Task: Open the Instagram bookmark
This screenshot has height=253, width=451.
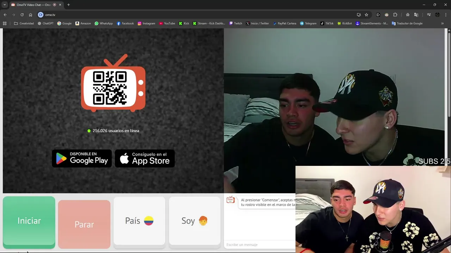Action: [x=147, y=24]
